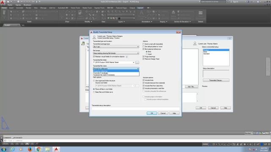Uncheck Maintain visual fidelity for annotative objects
This screenshot has width=271, height=152.
click(109, 57)
